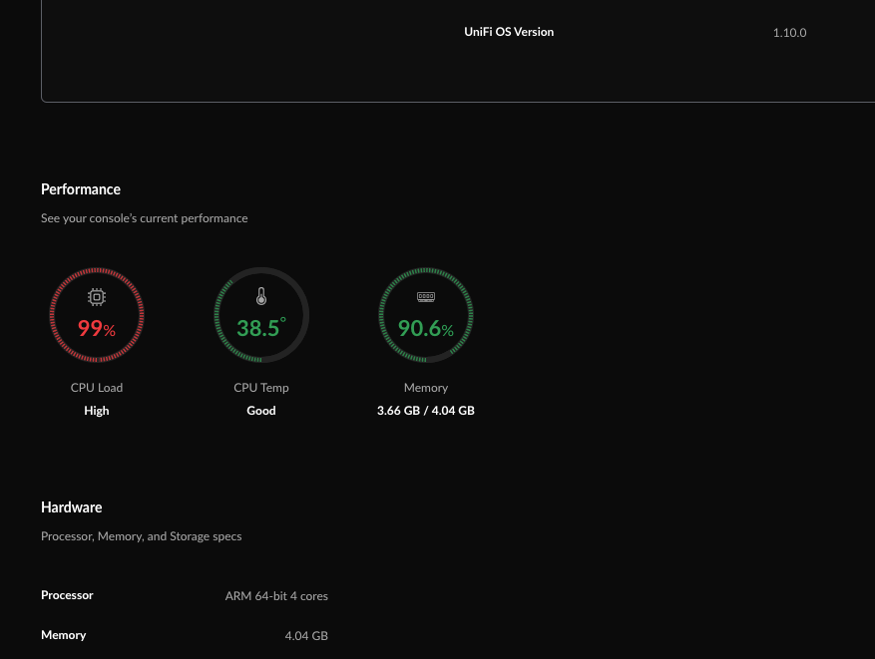This screenshot has height=659, width=875.
Task: Click the UniFi OS Version label
Action: (509, 32)
